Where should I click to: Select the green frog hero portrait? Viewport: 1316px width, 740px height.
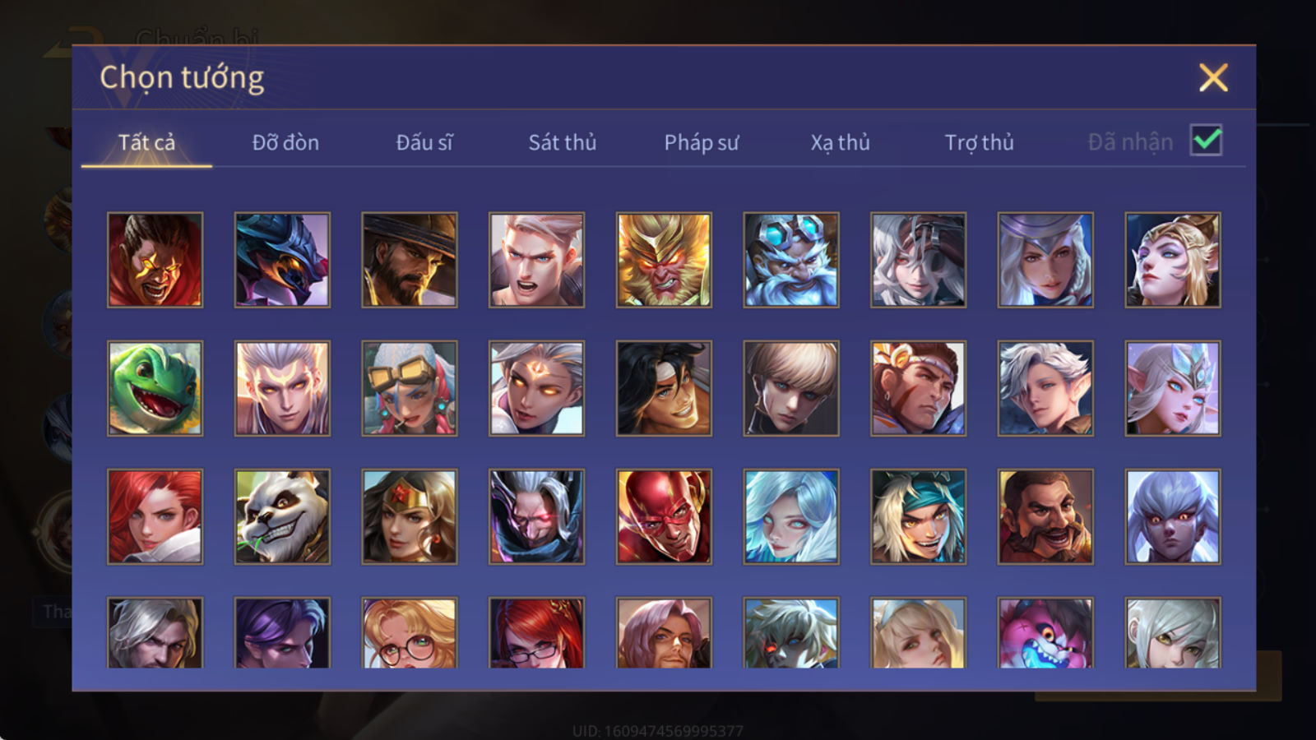coord(155,388)
